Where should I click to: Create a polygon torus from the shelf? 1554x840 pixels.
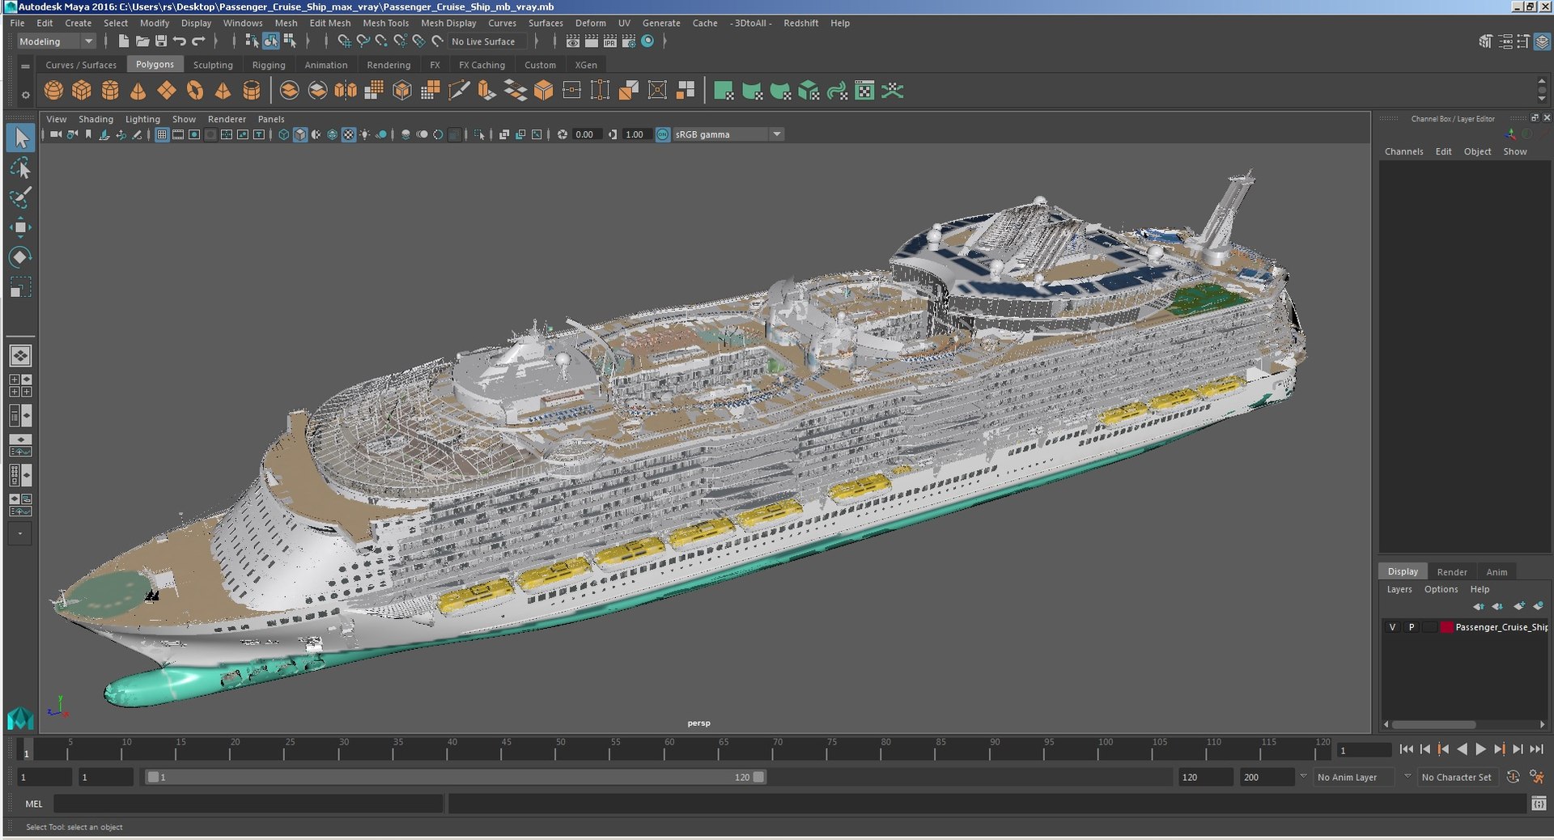[195, 91]
